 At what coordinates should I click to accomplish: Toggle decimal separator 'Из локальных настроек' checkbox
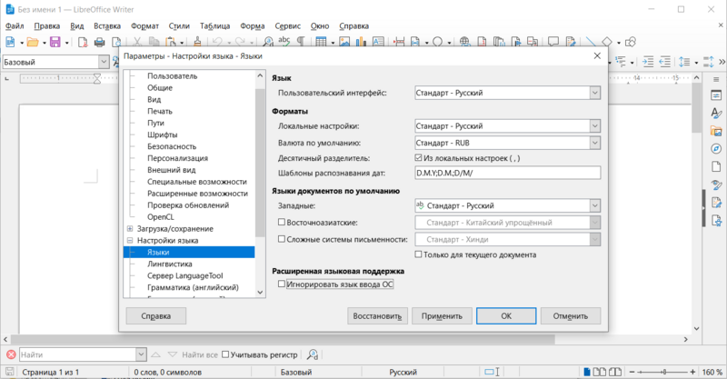pos(418,158)
